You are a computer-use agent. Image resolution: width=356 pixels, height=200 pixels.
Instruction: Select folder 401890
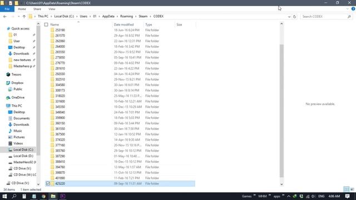[x=60, y=178]
